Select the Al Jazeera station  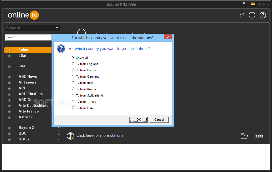pyautogui.click(x=28, y=82)
